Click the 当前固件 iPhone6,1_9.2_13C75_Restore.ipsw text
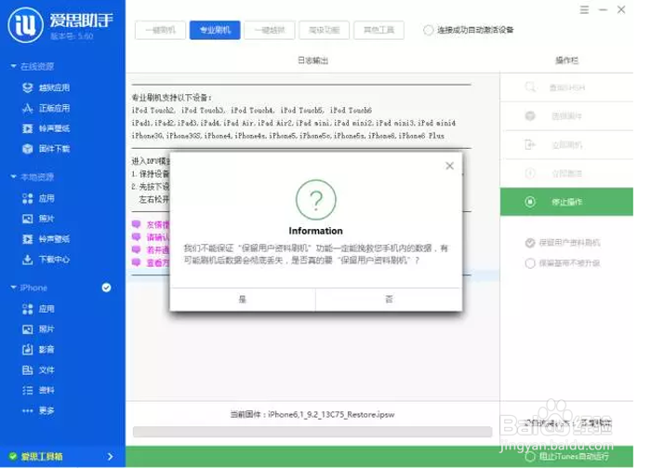The height and width of the screenshot is (469, 651). [x=312, y=415]
